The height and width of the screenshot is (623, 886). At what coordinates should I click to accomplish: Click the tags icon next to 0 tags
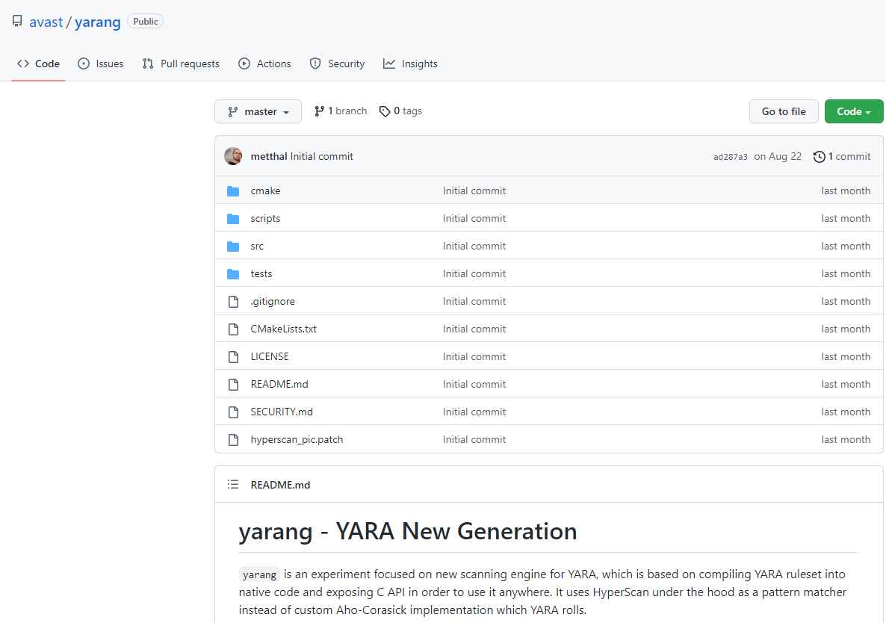click(384, 111)
